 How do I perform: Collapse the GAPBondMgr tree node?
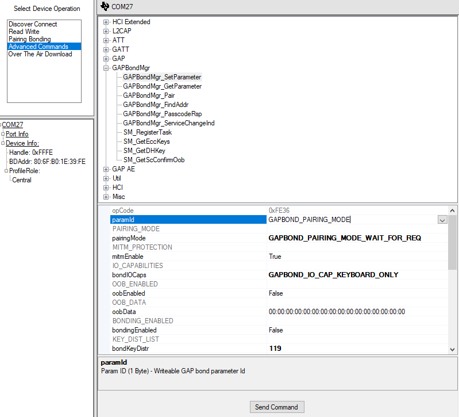(106, 68)
